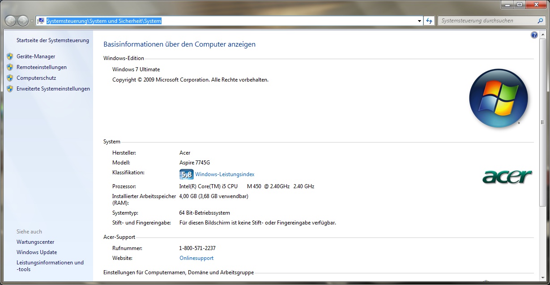Select the address bar path text

pyautogui.click(x=104, y=21)
